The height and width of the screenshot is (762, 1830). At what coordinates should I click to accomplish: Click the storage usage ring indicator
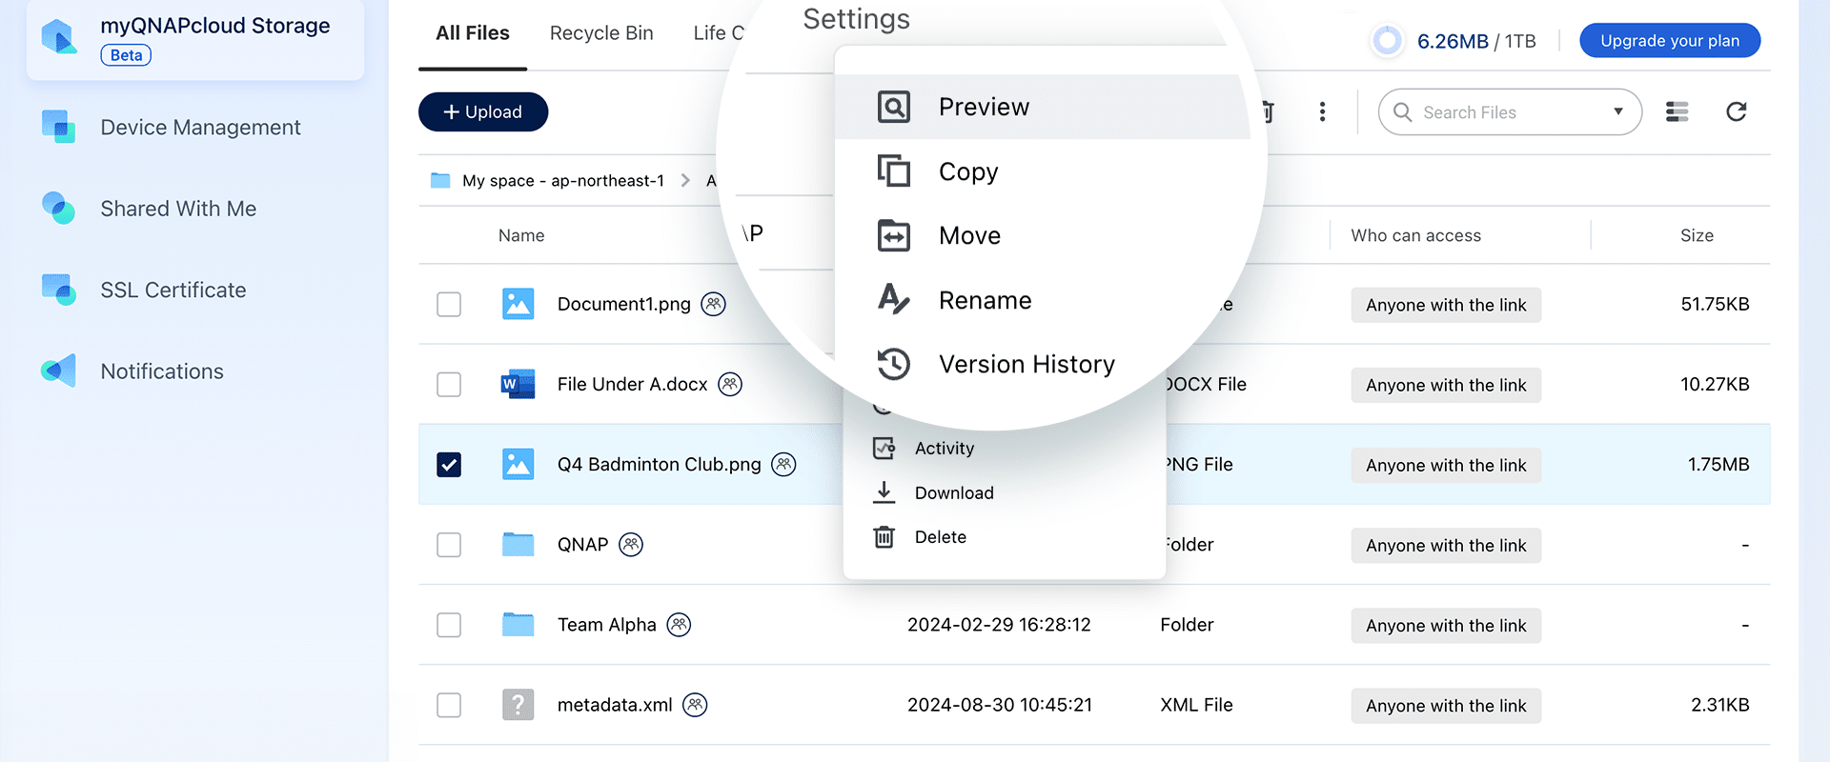[x=1388, y=40]
